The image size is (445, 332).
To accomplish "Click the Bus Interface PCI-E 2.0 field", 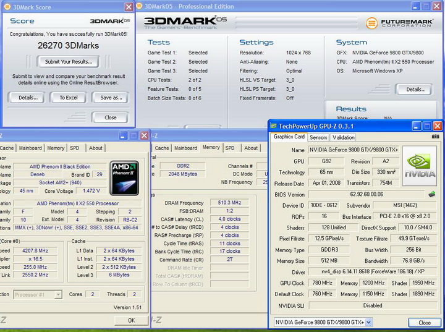I will 405,216.
